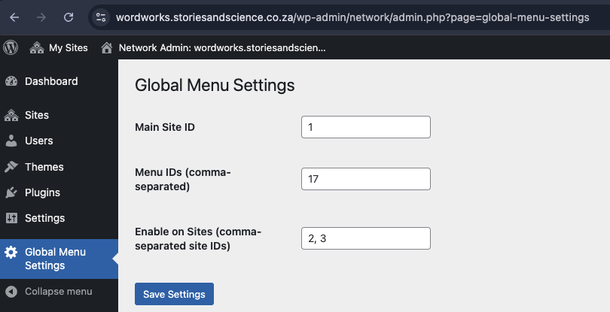This screenshot has height=312, width=610.
Task: Click the Menu IDs text field
Action: [x=365, y=179]
